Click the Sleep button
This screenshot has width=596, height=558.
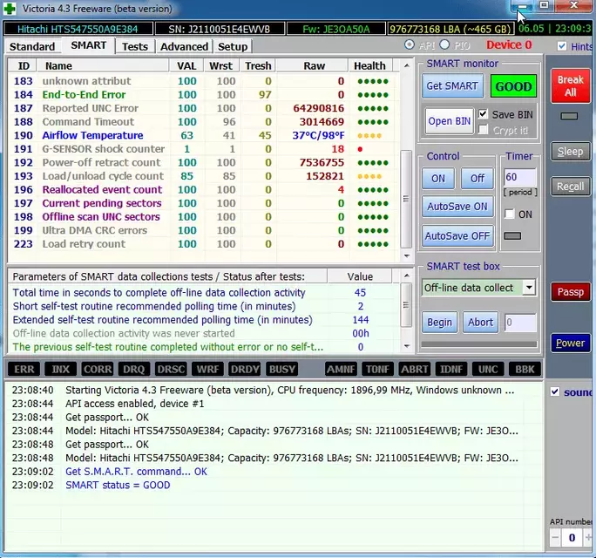point(570,152)
